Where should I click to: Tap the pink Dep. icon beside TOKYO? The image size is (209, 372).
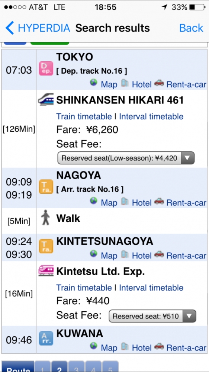(46, 68)
